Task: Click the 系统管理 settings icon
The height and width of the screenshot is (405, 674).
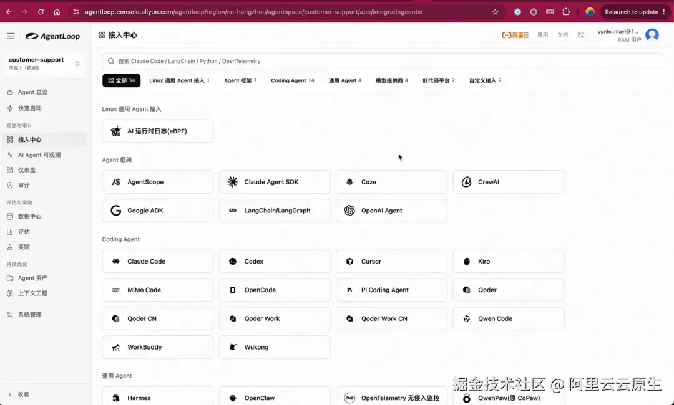Action: [x=10, y=315]
